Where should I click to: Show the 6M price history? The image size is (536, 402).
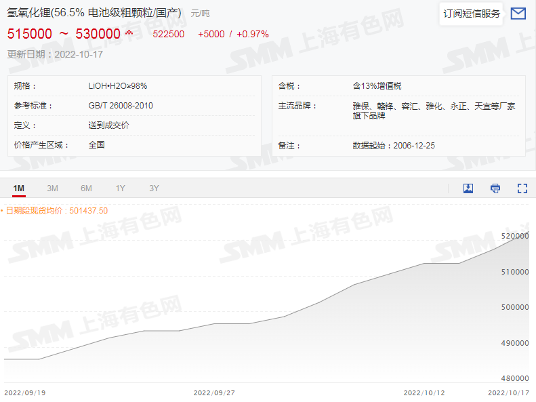86,188
